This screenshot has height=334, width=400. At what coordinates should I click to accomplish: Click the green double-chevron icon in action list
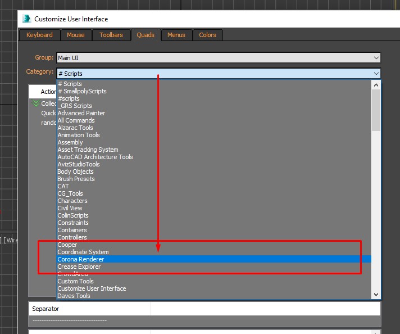click(35, 103)
